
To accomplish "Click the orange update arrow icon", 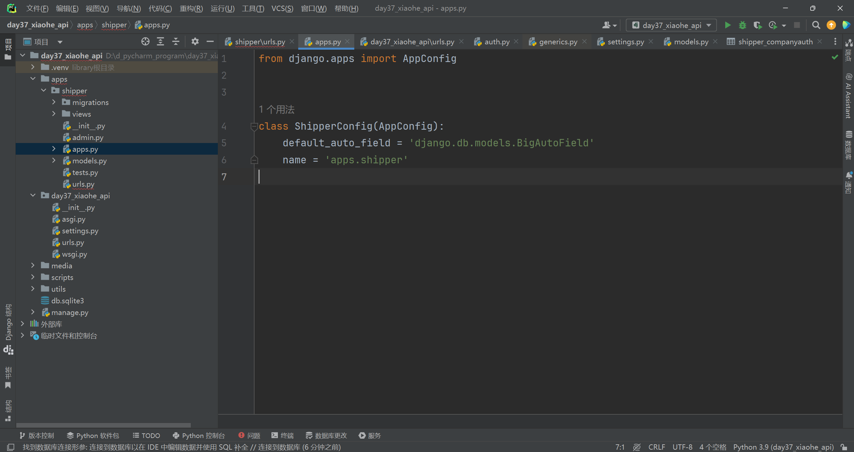I will tap(831, 25).
